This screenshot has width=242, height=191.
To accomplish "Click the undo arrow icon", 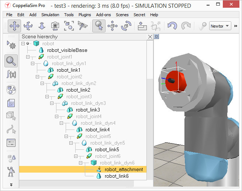I will pyautogui.click(x=172, y=26).
